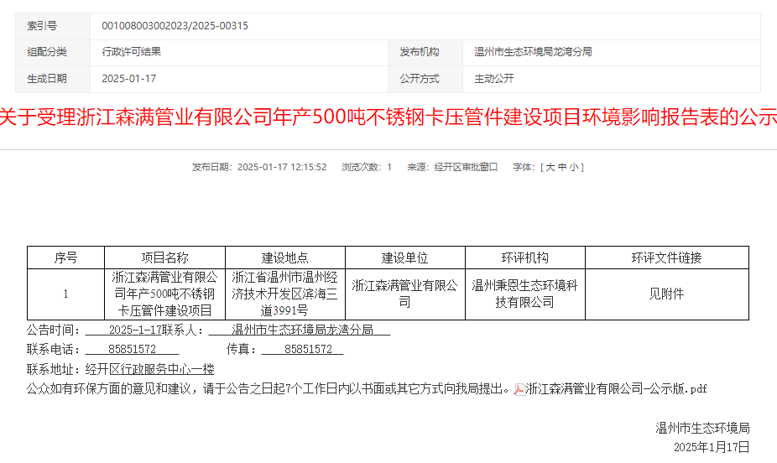
Task: Click signature 温州市生态环境局
Action: coord(702,429)
